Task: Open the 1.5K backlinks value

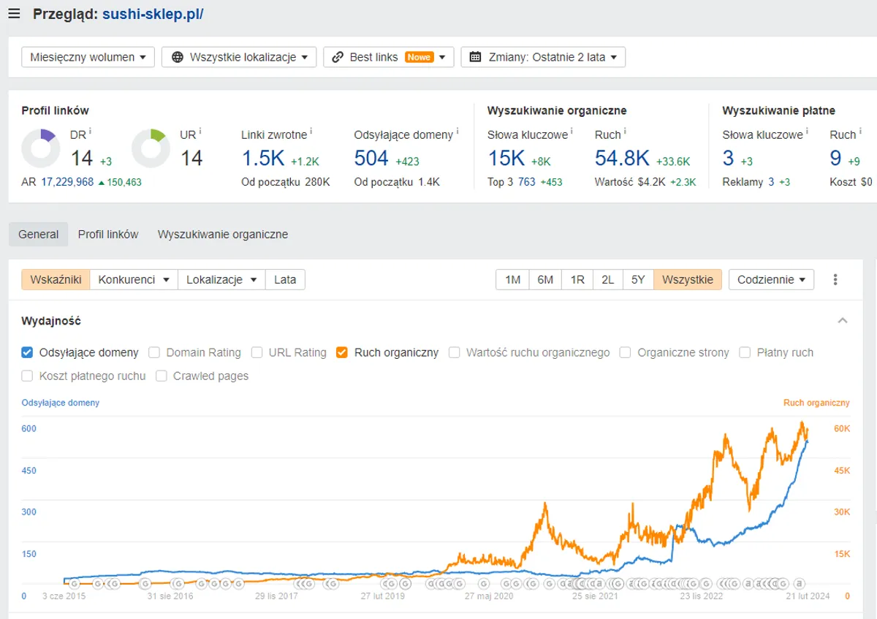Action: [x=263, y=158]
